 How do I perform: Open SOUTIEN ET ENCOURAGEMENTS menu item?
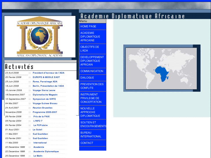click(x=93, y=124)
